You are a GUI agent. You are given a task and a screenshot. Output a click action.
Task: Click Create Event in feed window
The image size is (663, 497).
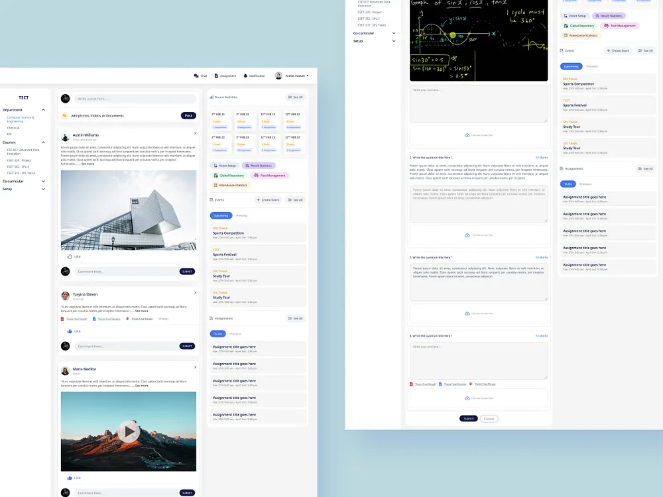[x=268, y=200]
